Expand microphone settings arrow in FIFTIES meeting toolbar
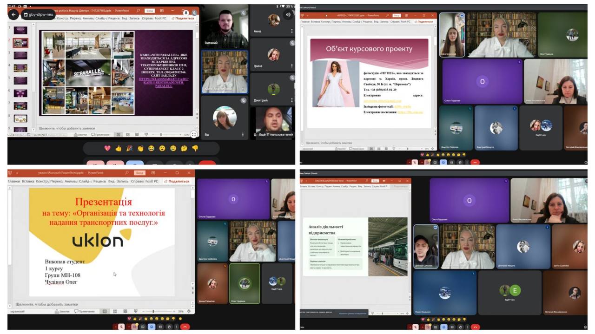 [409, 162]
